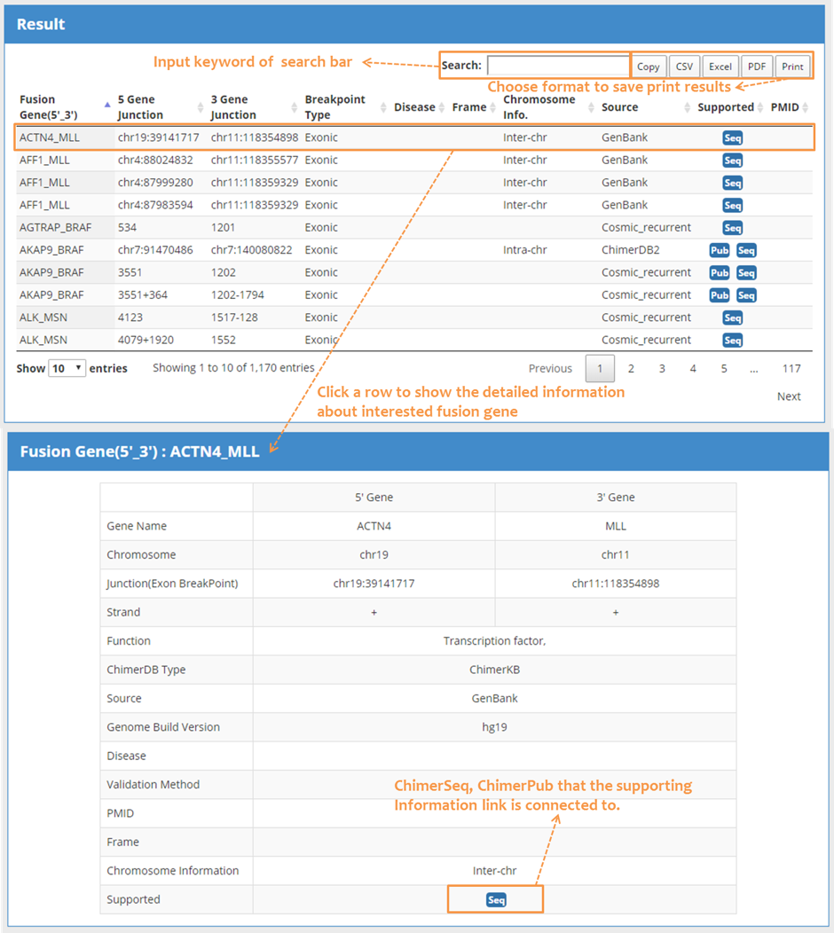
Task: Click the Intra-chr chromosome info cell
Action: click(524, 250)
